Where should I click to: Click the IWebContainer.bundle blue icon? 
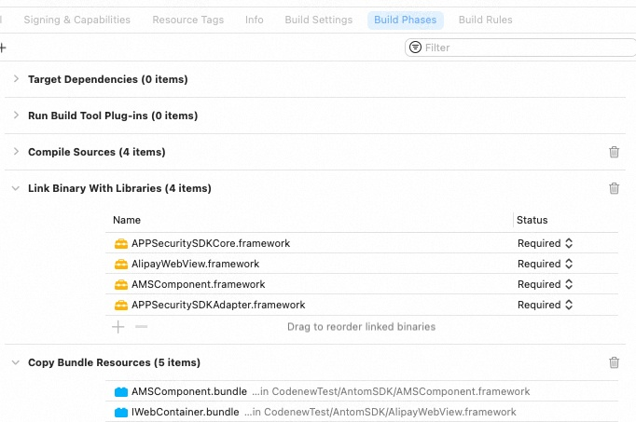pyautogui.click(x=120, y=412)
